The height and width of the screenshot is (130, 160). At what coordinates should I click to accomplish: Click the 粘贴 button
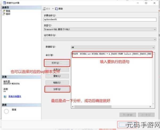(57, 82)
